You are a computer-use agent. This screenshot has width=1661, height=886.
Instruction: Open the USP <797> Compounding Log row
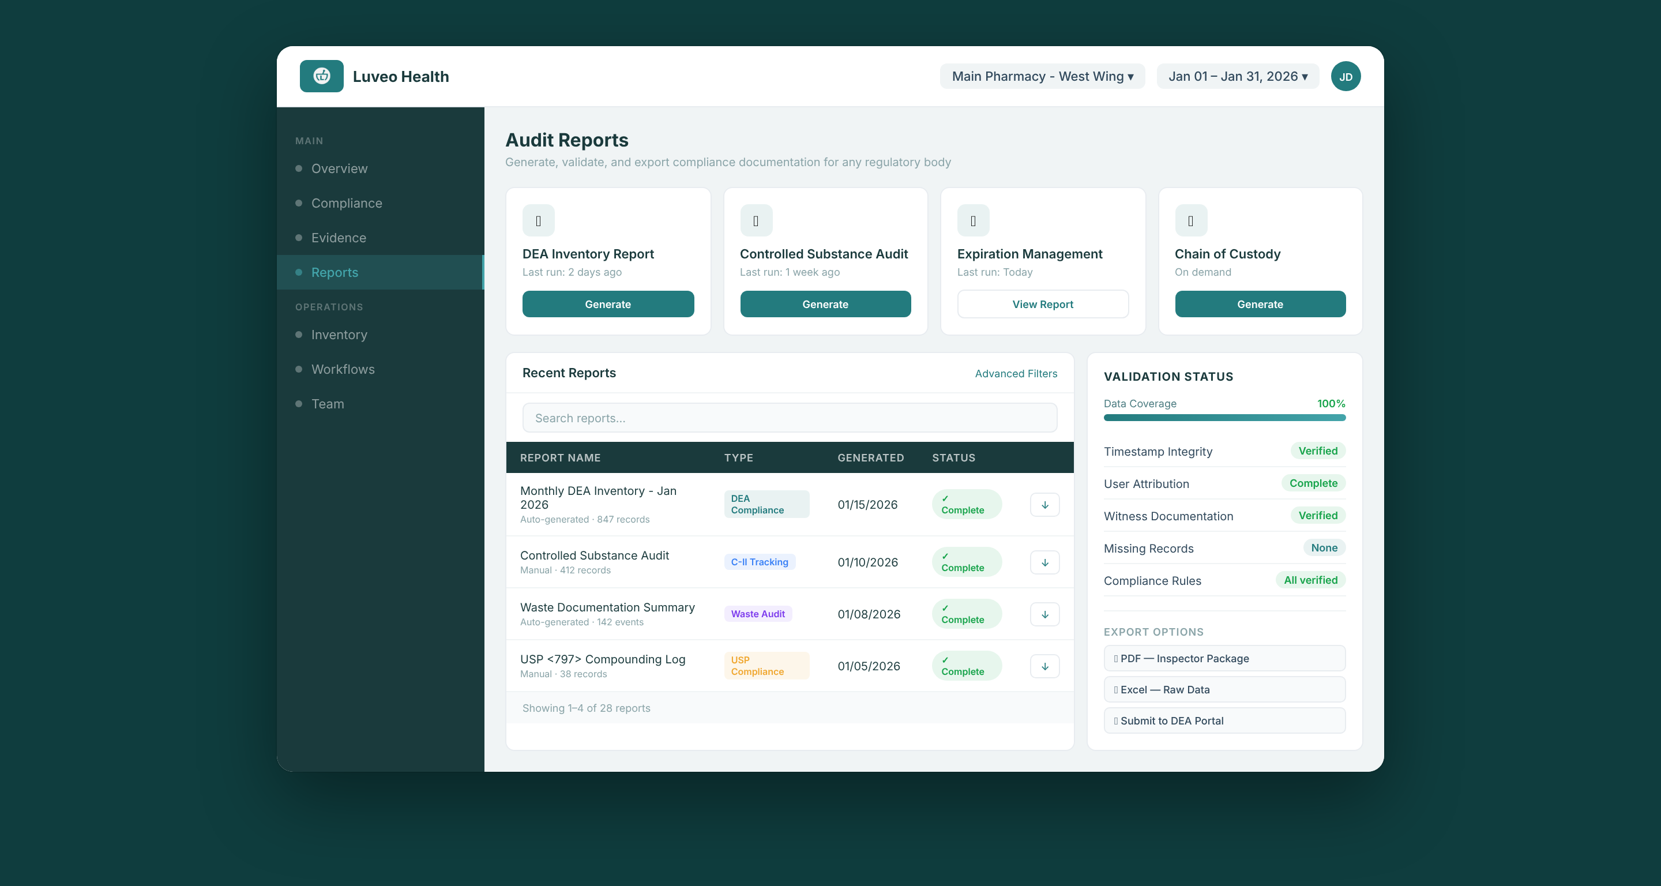pos(789,666)
